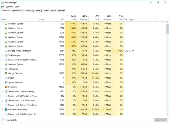
Task: Expand the Tableau (2) group
Action: click(2, 69)
